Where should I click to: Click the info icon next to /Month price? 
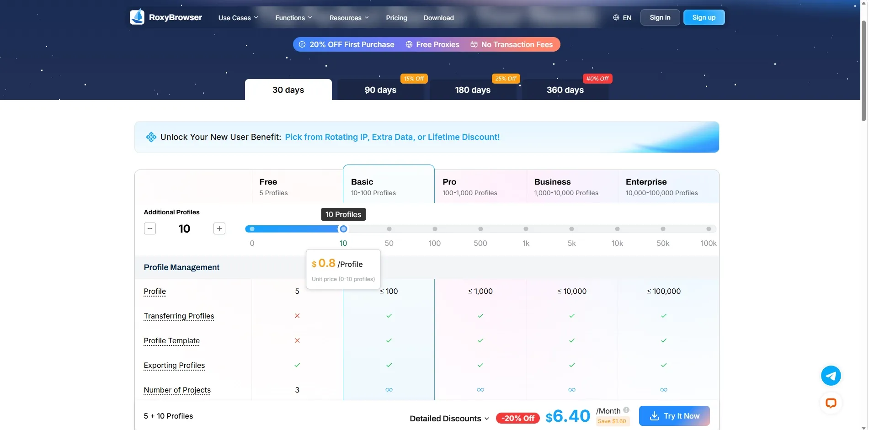(x=626, y=410)
